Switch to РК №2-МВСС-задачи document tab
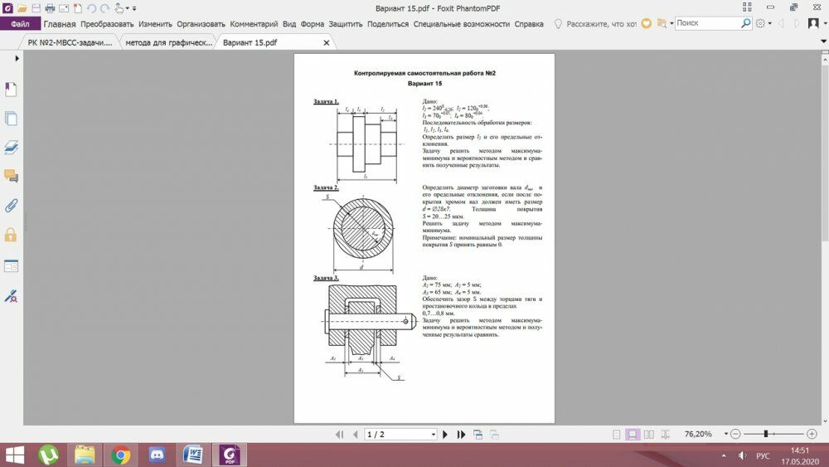Image resolution: width=829 pixels, height=467 pixels. 70,42
